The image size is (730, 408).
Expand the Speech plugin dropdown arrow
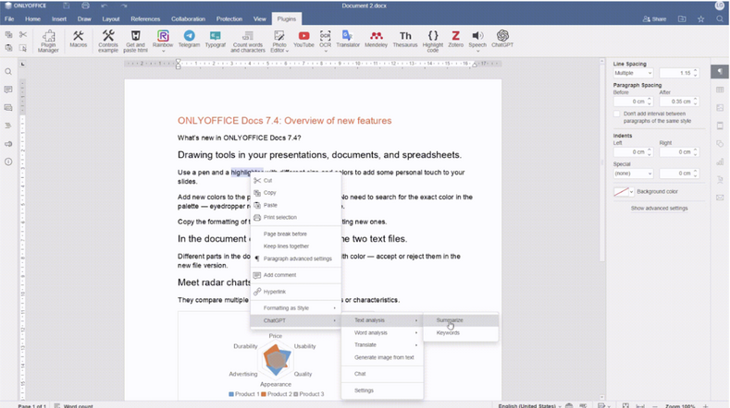477,51
